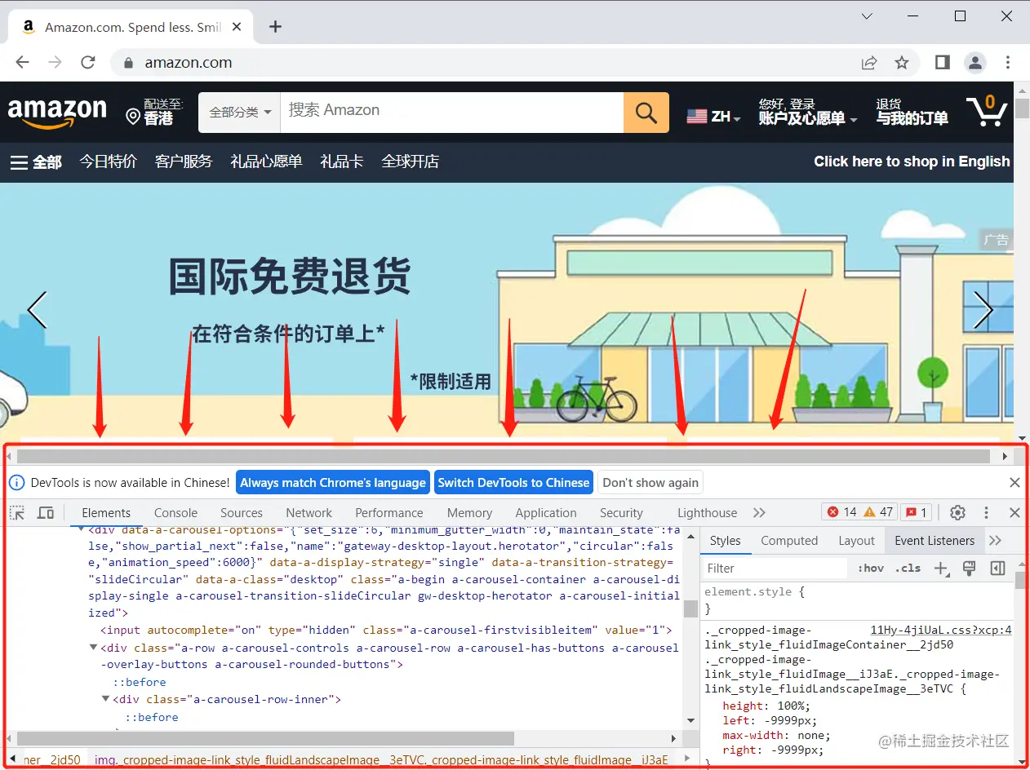The image size is (1030, 770).
Task: Select the Styles tab
Action: pos(725,540)
